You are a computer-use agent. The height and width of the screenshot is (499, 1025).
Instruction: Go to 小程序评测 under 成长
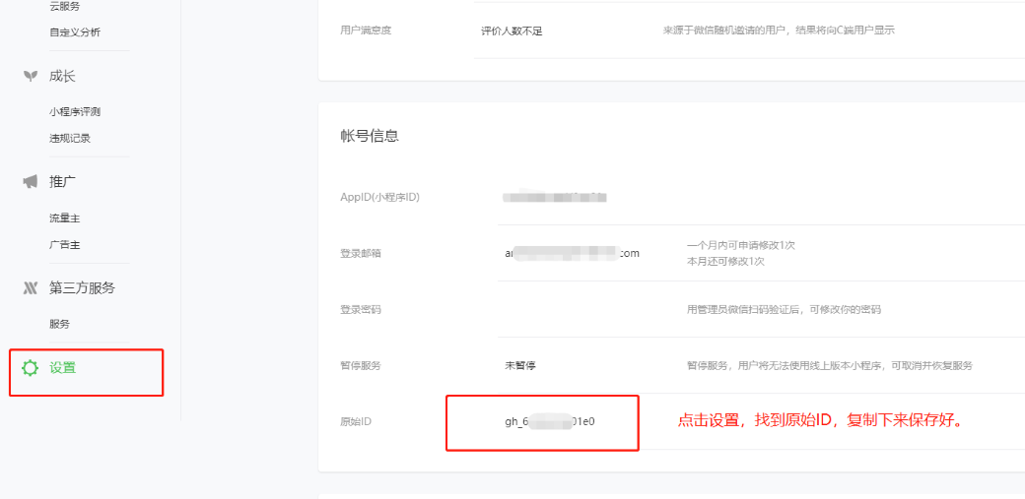[75, 112]
